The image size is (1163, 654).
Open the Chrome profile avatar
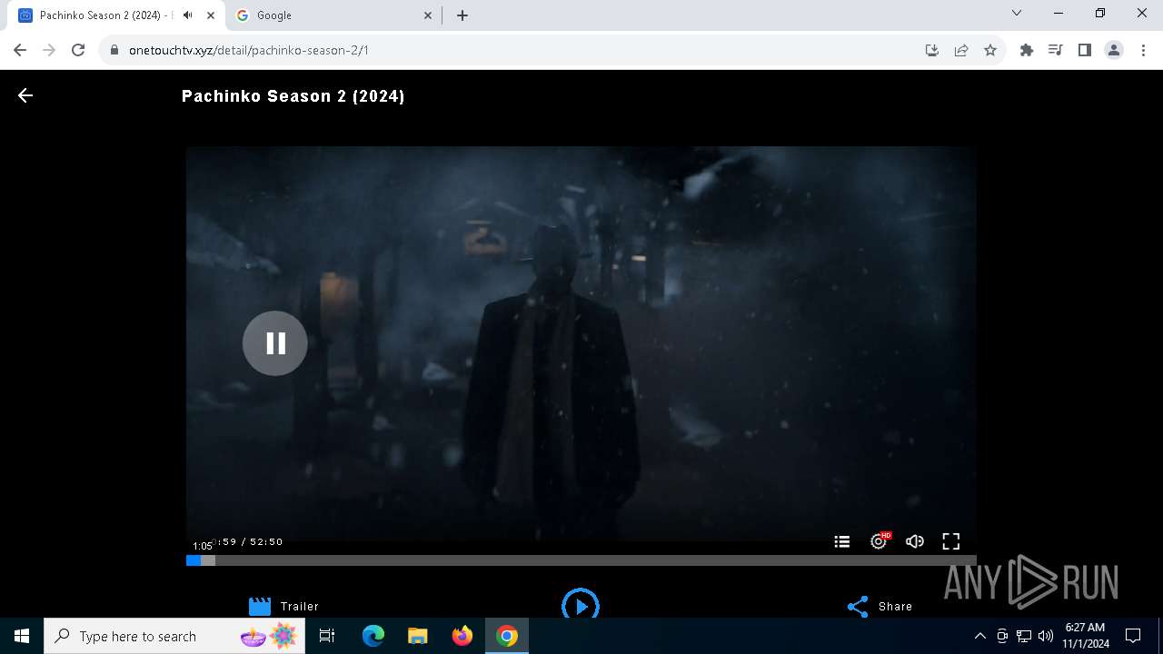pyautogui.click(x=1114, y=50)
